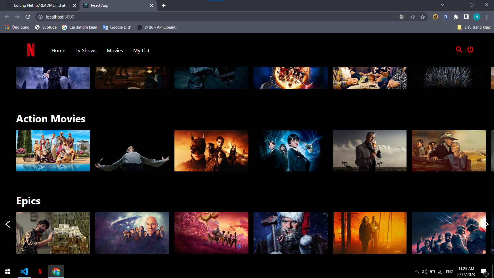Click the Netflix logo in the navbar
The width and height of the screenshot is (494, 278).
click(31, 50)
